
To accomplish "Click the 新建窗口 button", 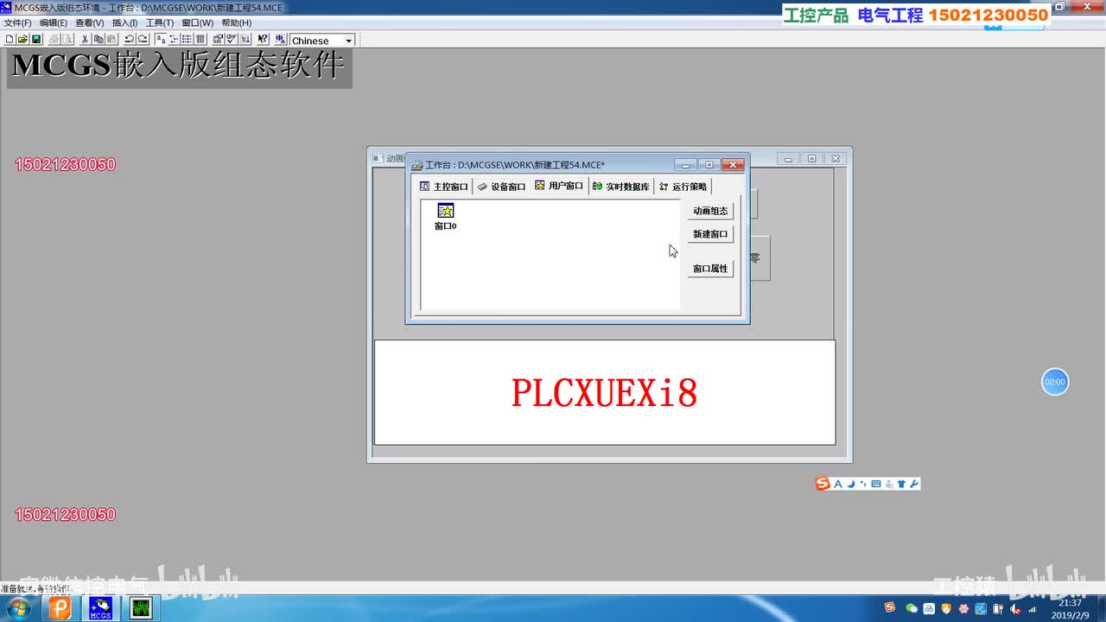I will [x=710, y=234].
